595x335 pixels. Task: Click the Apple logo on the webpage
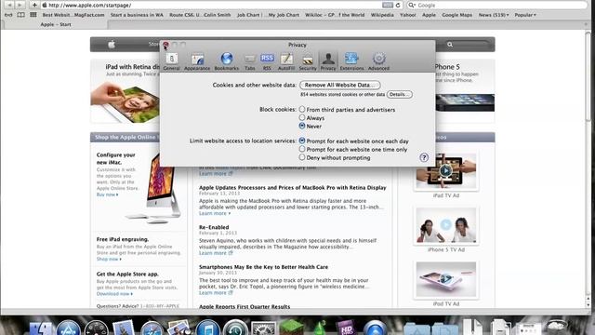pos(112,45)
